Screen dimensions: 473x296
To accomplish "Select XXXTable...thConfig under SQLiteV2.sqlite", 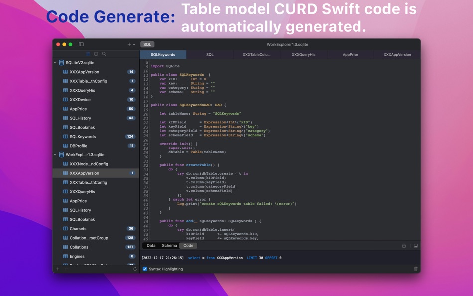I will 96,81.
